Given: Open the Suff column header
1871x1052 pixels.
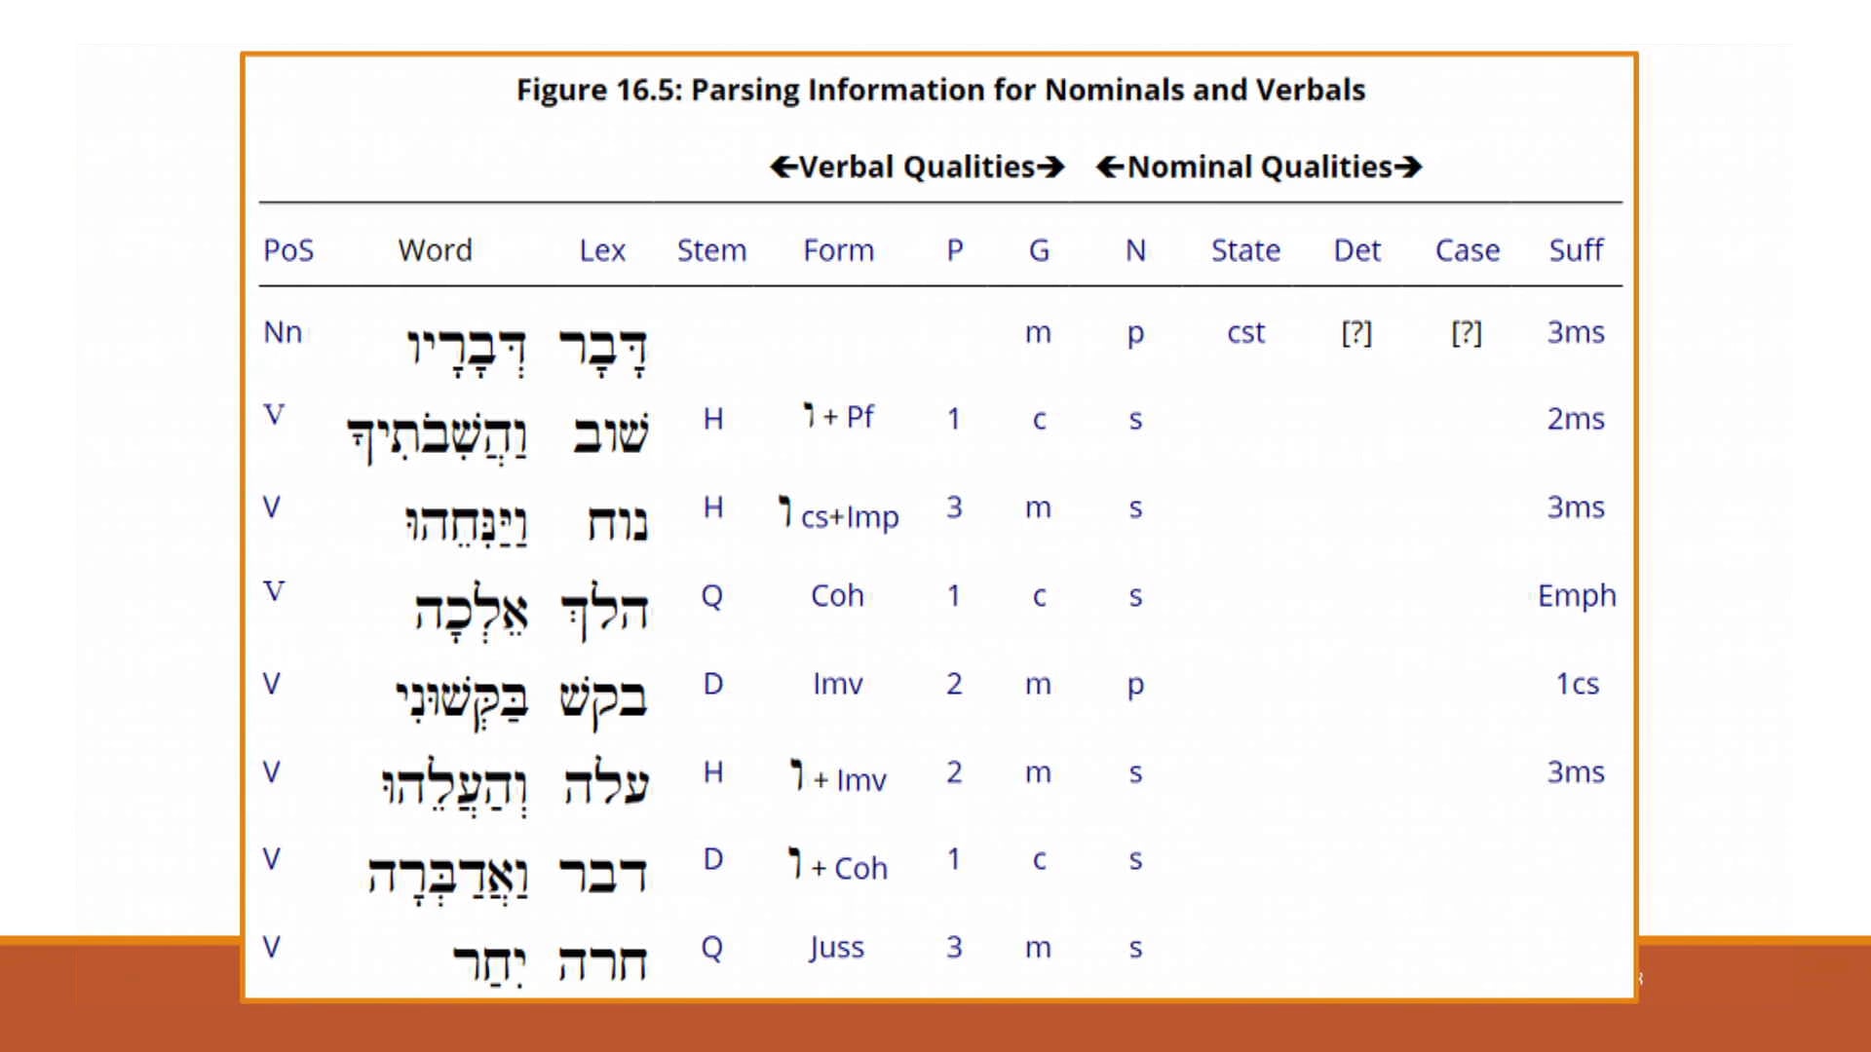Looking at the screenshot, I should 1576,250.
